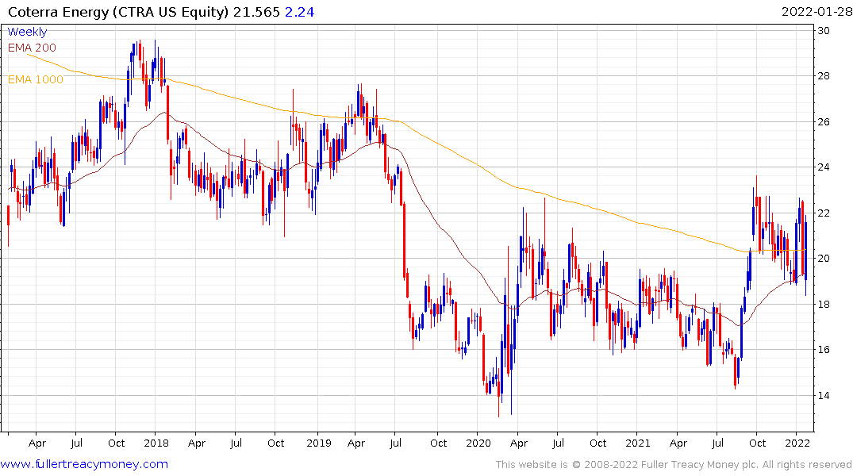
Task: Click the 2020 label on time axis
Action: coord(478,443)
